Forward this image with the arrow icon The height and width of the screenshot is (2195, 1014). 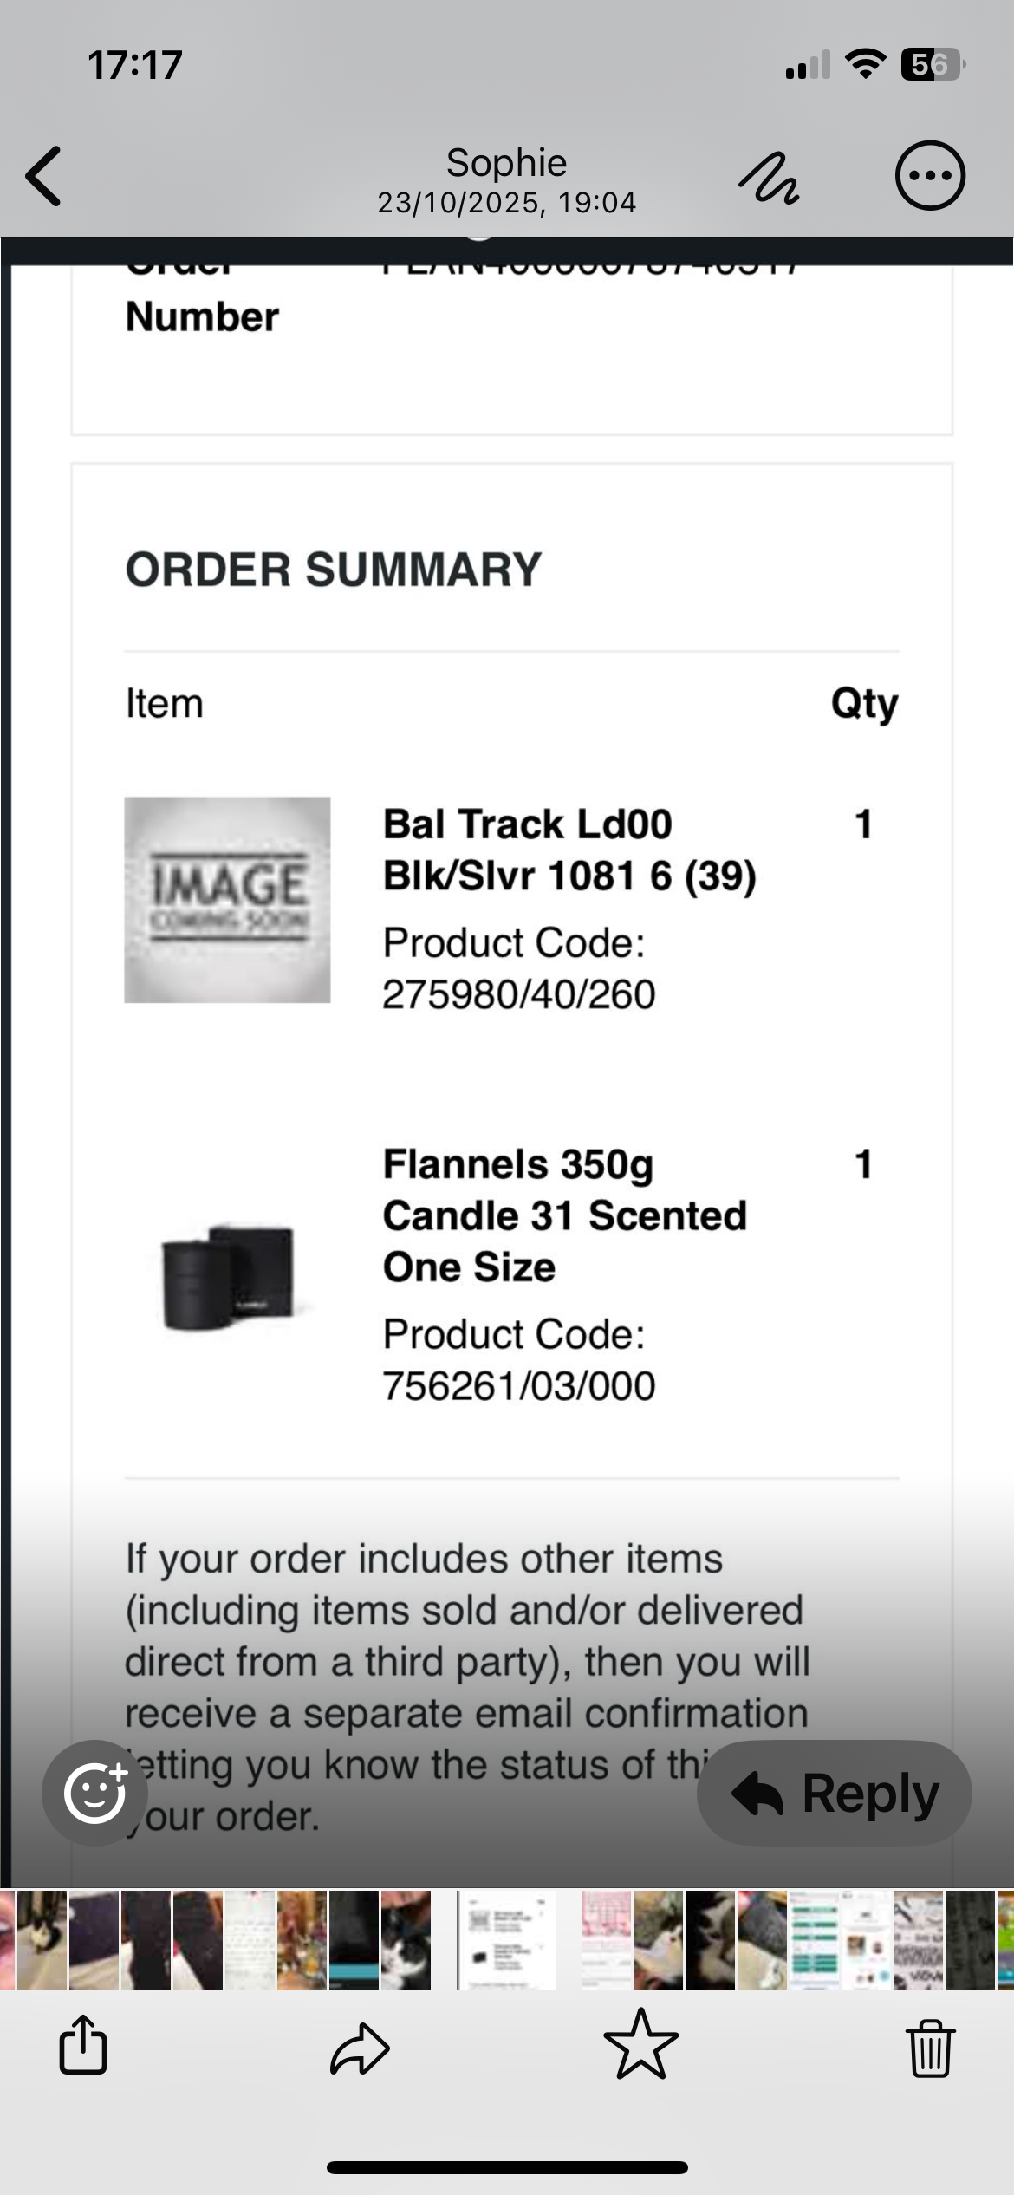(360, 2048)
